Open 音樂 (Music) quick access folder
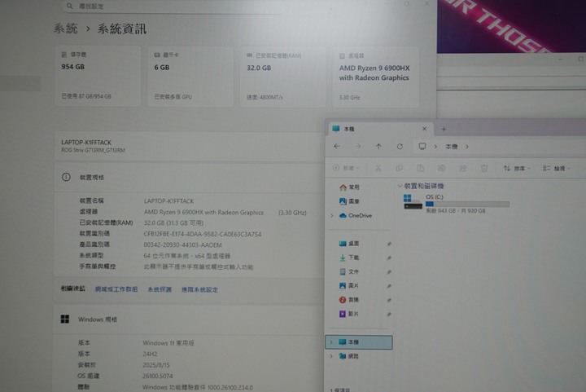This screenshot has height=392, width=586. point(349,300)
